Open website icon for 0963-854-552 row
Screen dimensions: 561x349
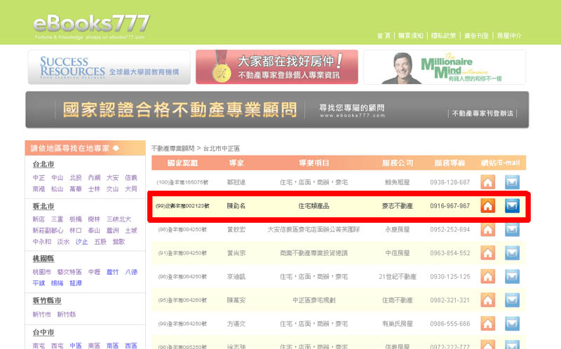[x=487, y=253]
